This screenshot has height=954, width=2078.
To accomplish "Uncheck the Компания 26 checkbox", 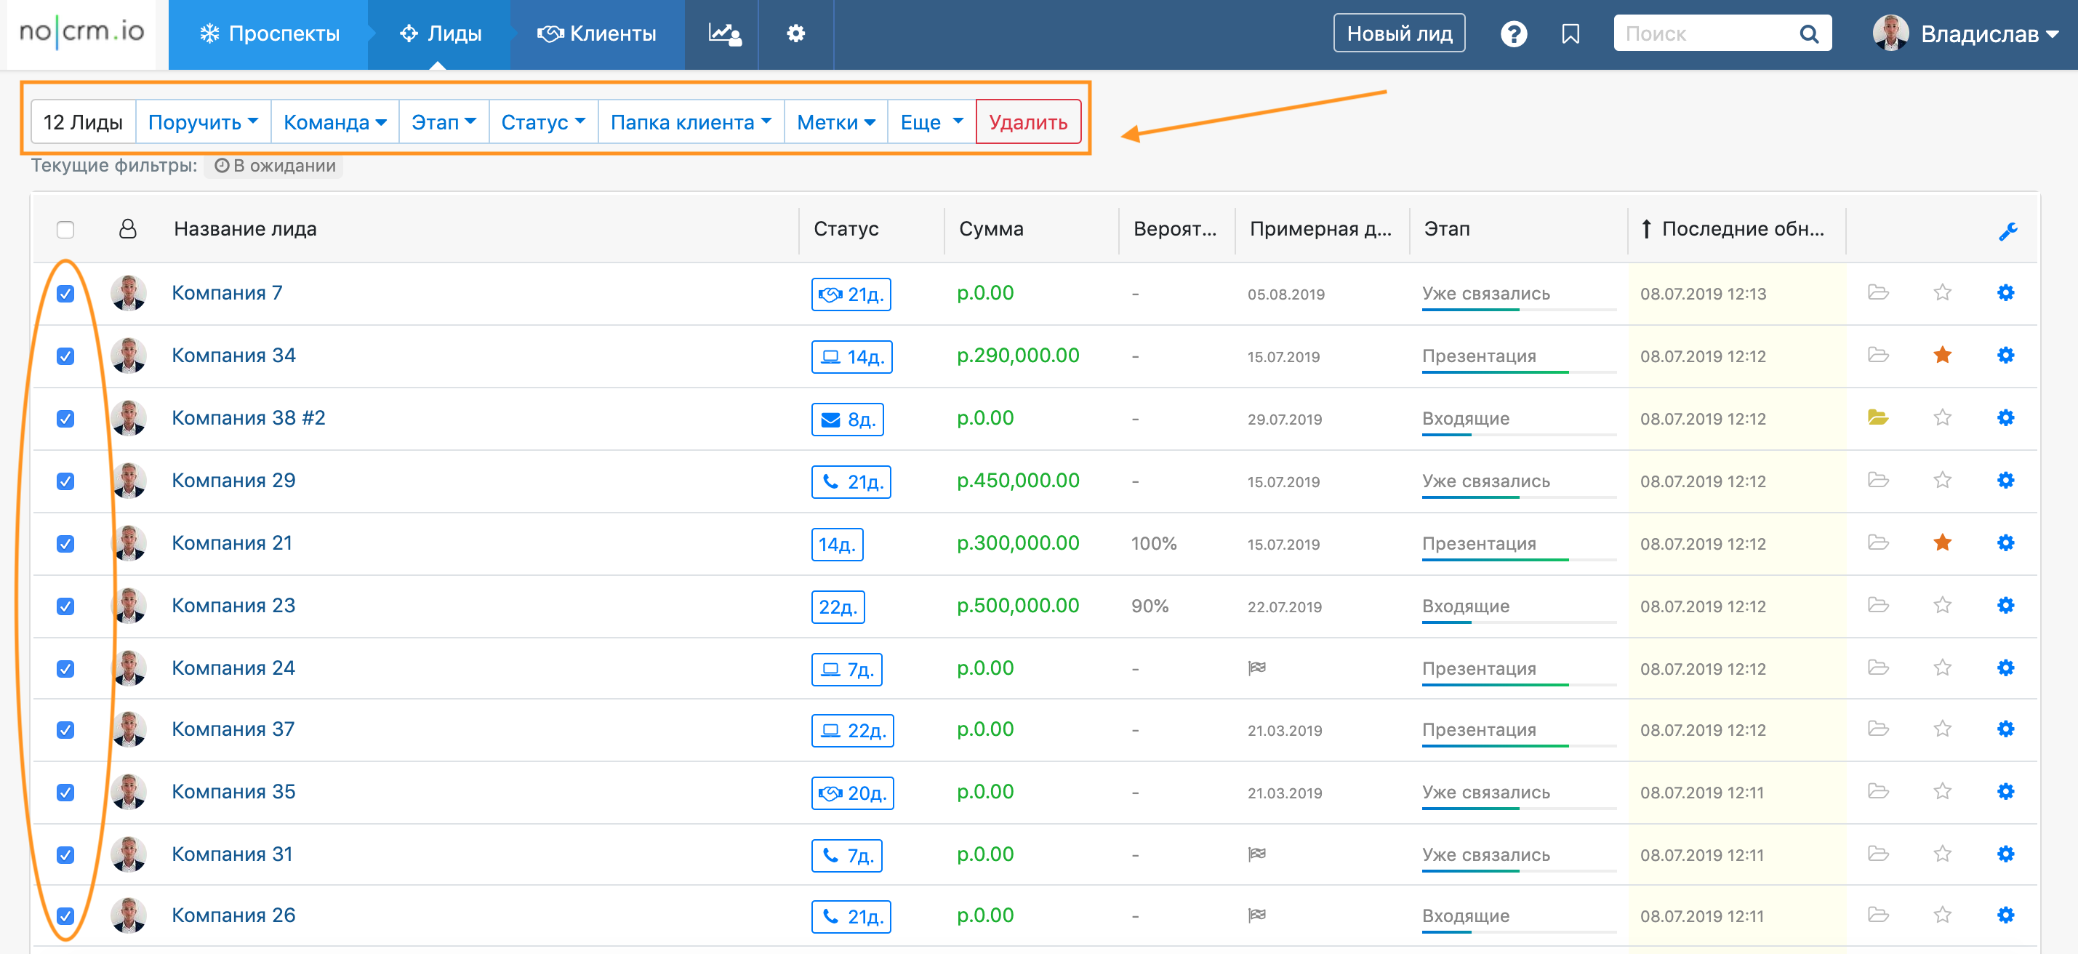I will tap(65, 916).
